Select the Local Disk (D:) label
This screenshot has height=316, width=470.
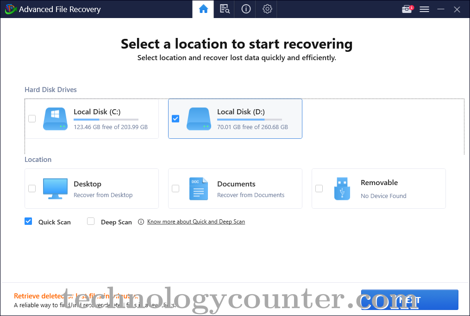click(x=241, y=112)
